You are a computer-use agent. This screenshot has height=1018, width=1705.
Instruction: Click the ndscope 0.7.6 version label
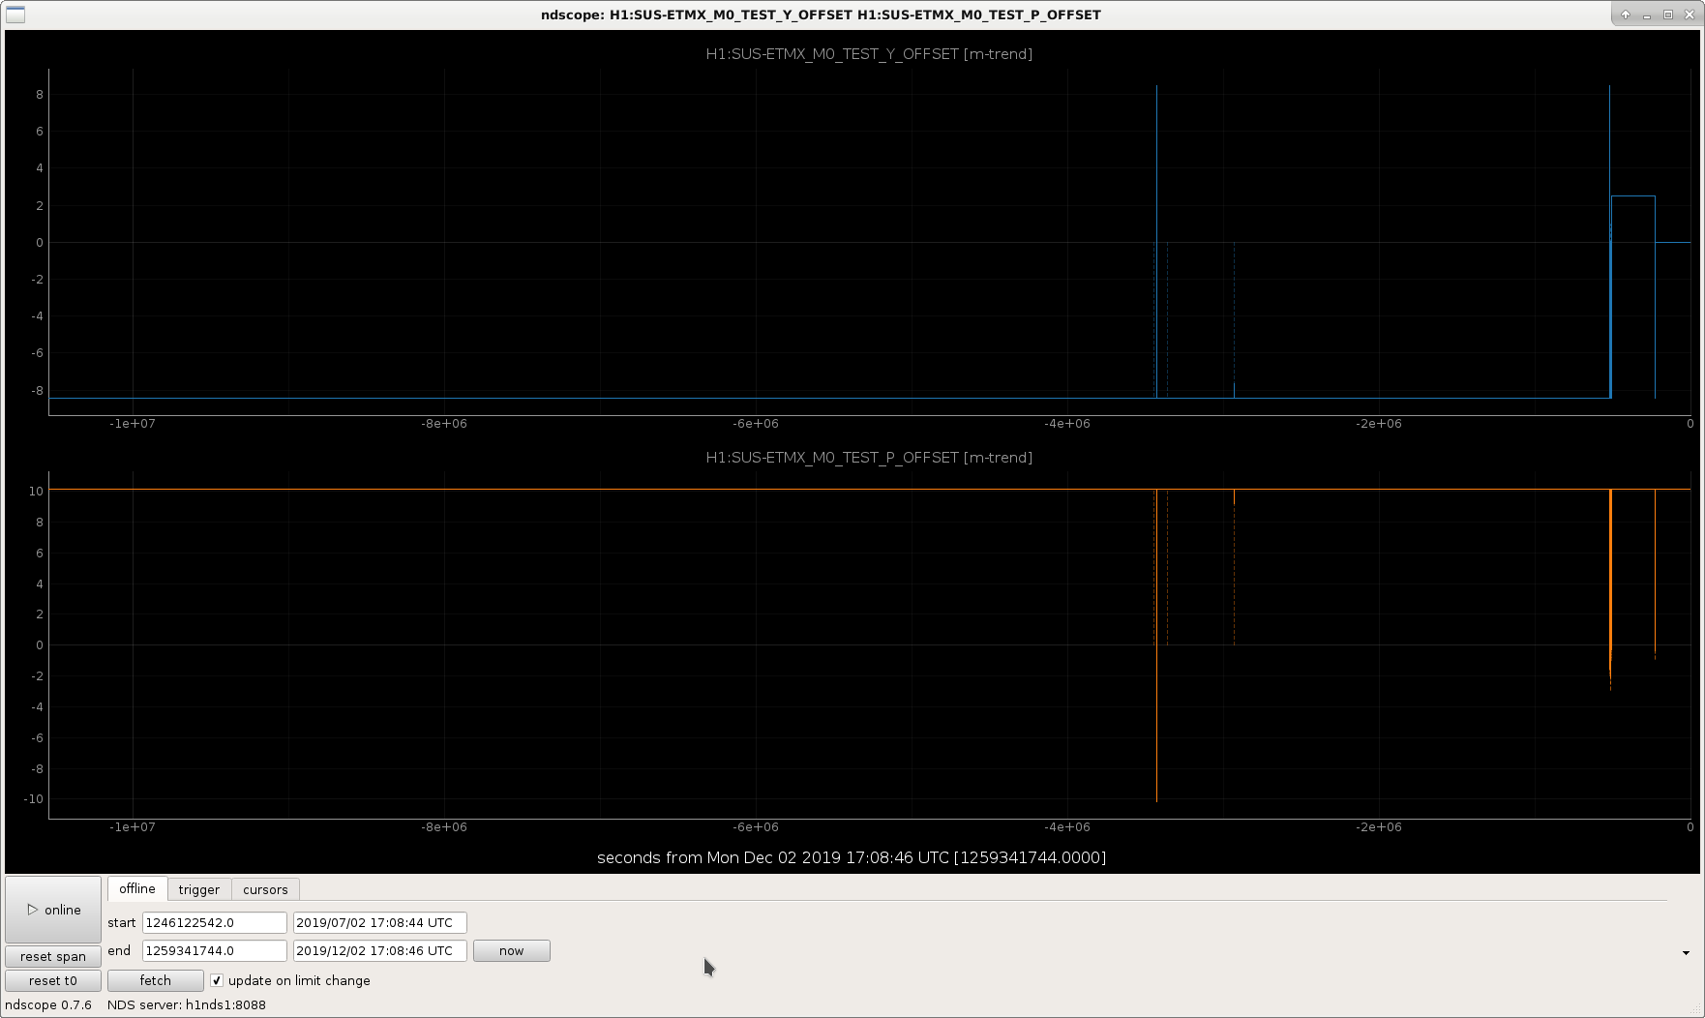(x=48, y=1004)
